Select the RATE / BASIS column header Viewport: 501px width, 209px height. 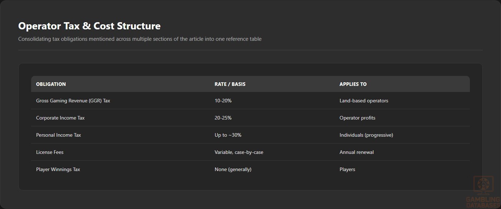[x=230, y=84]
